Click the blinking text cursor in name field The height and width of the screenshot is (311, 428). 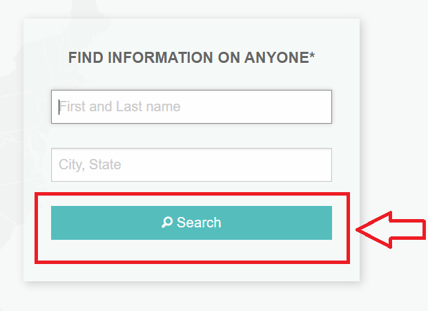pyautogui.click(x=59, y=106)
